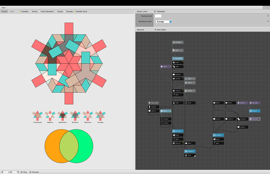Select the MOVEMENT node in network
The image size is (270, 174).
pos(178,42)
